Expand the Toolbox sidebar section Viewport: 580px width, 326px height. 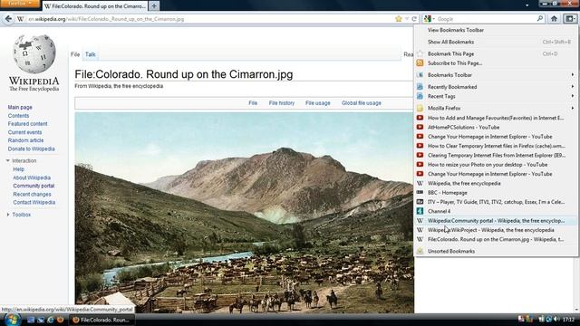coord(8,215)
